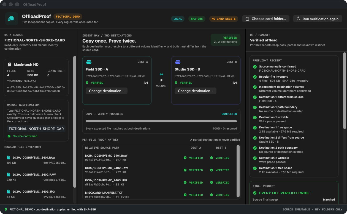The height and width of the screenshot is (214, 347).
Task: Click the file icon for SMC_2401.RAW in inventory
Action: tap(9, 158)
